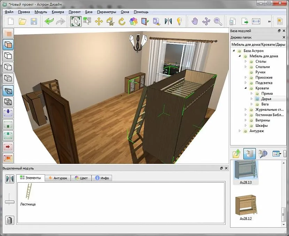Toggle the shaded solid cube view mode
This screenshot has width=289, height=236.
click(x=8, y=44)
